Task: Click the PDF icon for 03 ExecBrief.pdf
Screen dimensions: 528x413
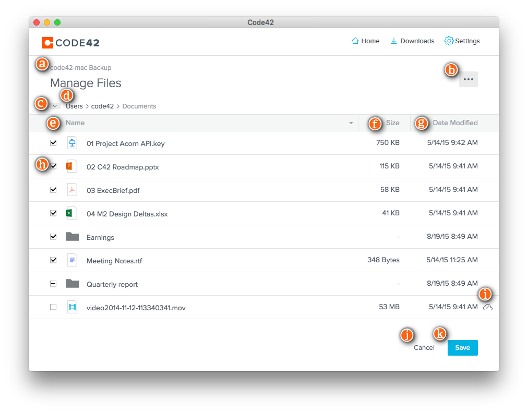Action: [72, 190]
